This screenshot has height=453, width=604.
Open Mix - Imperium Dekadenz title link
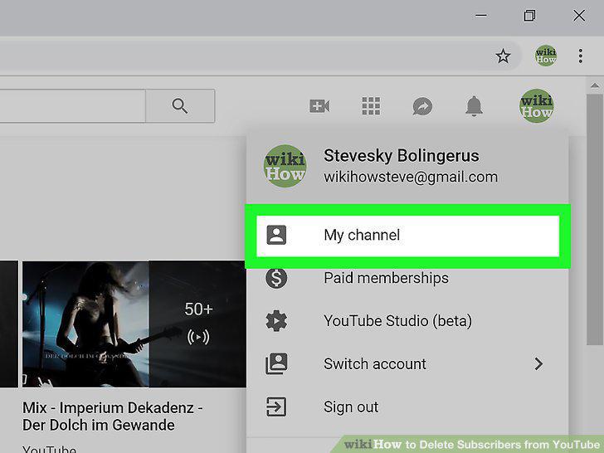click(x=113, y=416)
